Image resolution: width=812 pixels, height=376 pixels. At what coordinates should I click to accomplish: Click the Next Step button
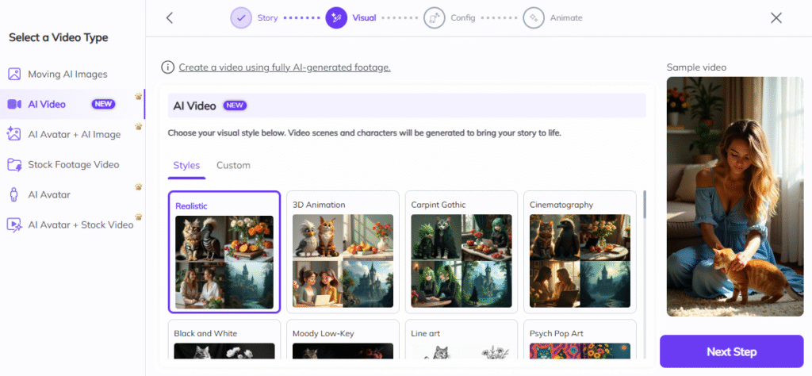732,351
